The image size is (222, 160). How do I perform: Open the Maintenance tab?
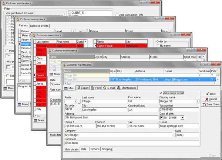click(x=127, y=88)
